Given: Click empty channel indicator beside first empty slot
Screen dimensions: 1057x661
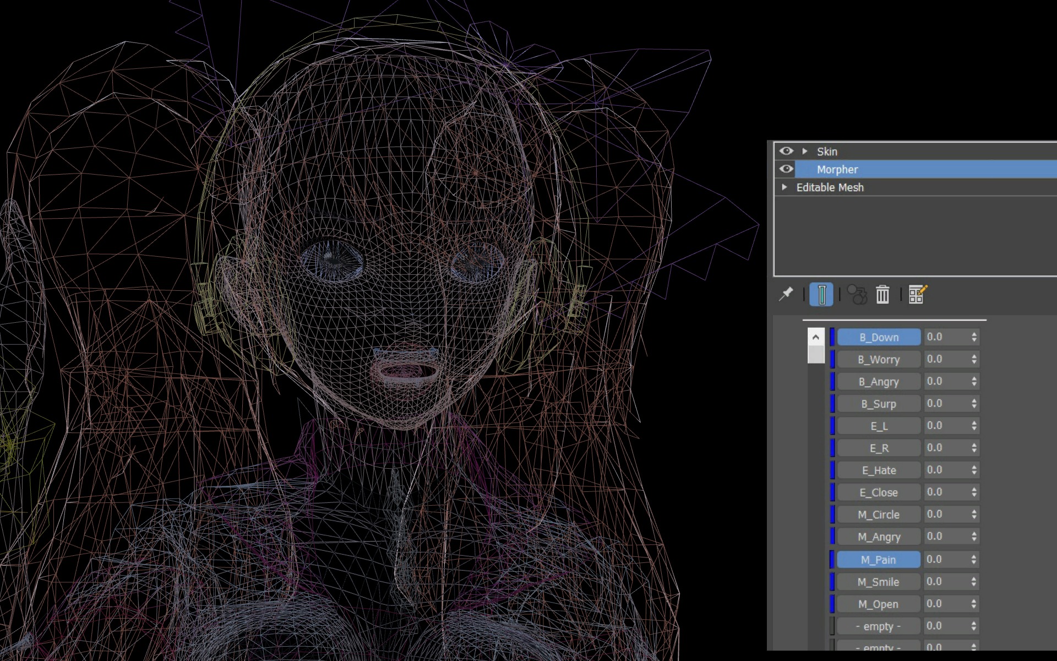Looking at the screenshot, I should (x=832, y=626).
